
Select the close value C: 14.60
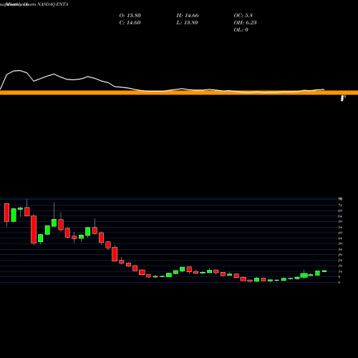[x=130, y=23]
